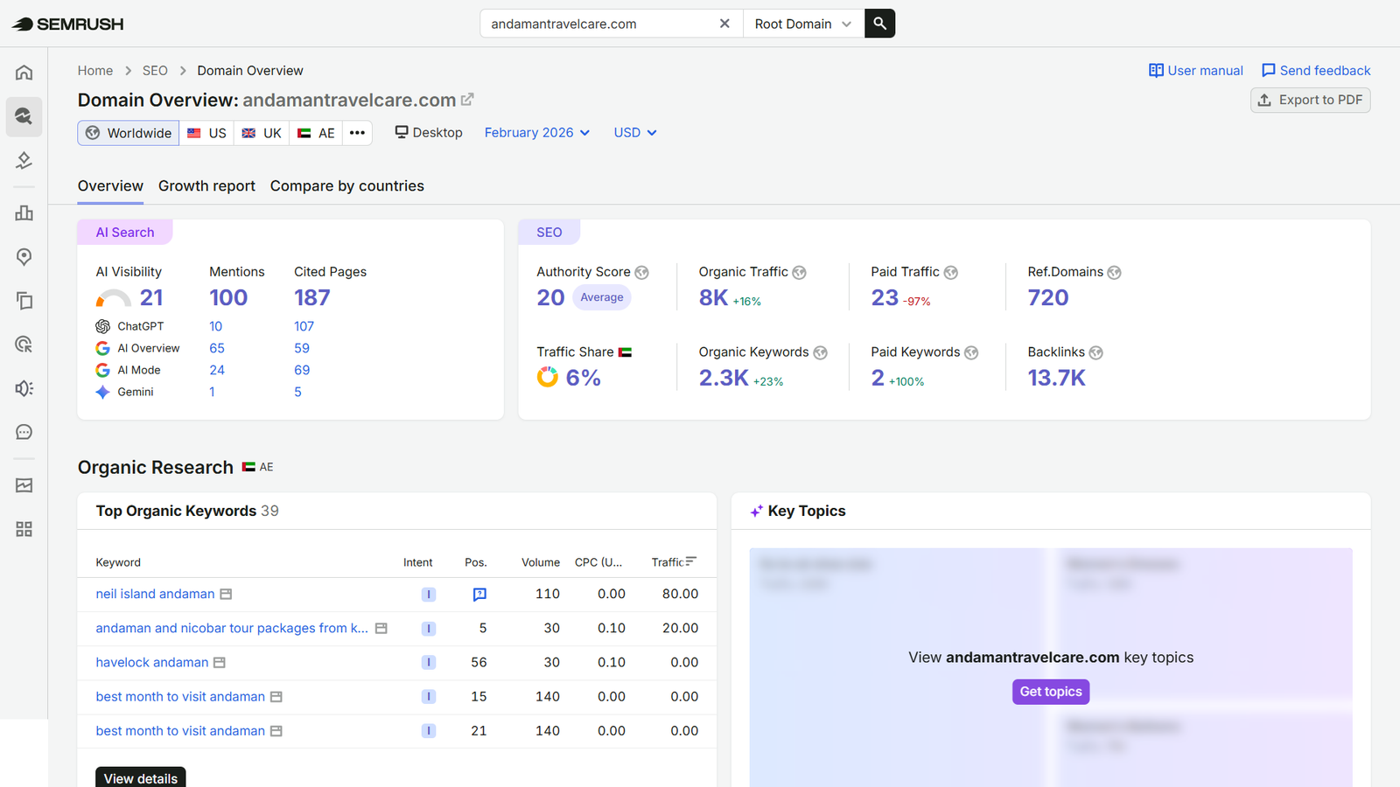Open the location pin sidebar icon
1400x787 pixels.
[x=24, y=256]
